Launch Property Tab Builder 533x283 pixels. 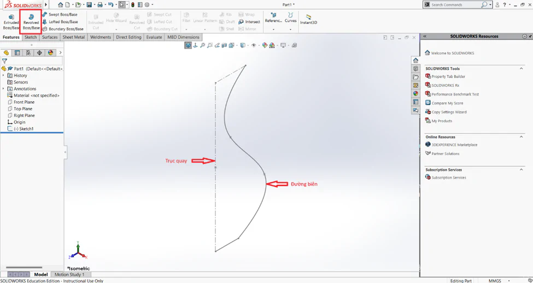pos(446,76)
